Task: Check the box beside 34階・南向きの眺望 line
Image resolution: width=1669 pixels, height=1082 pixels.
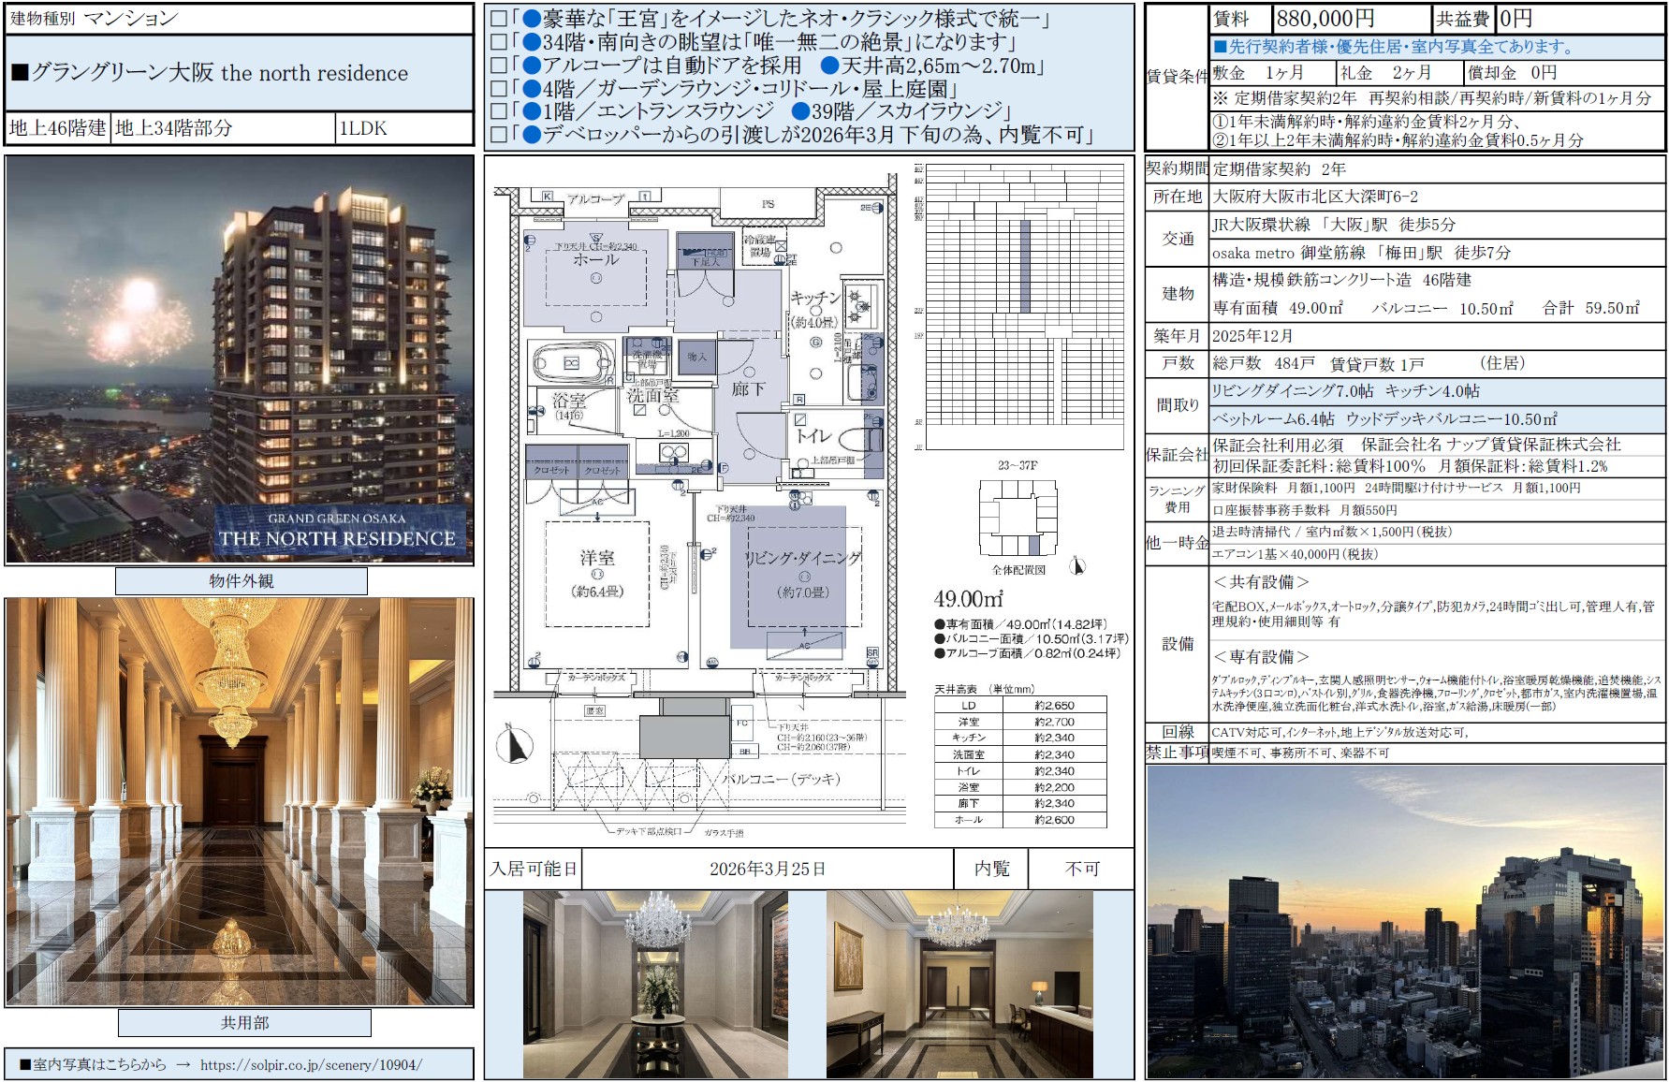Action: point(498,42)
